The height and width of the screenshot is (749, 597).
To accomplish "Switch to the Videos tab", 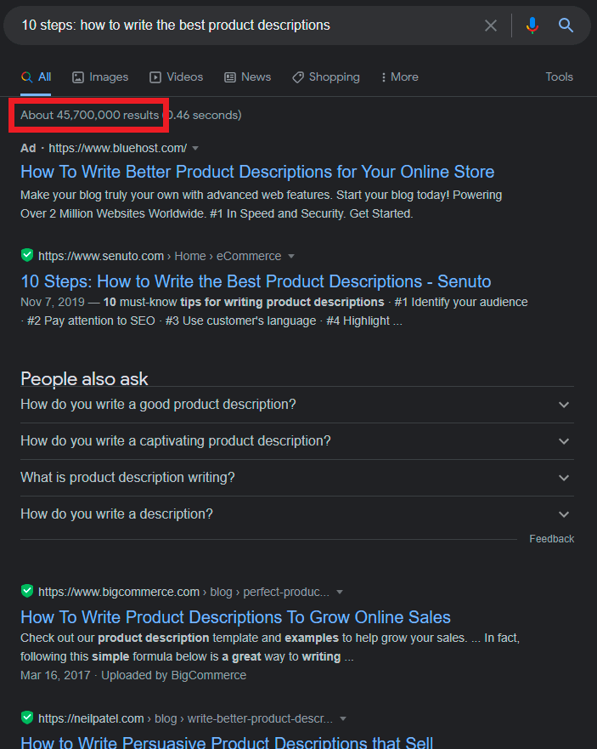I will (177, 77).
